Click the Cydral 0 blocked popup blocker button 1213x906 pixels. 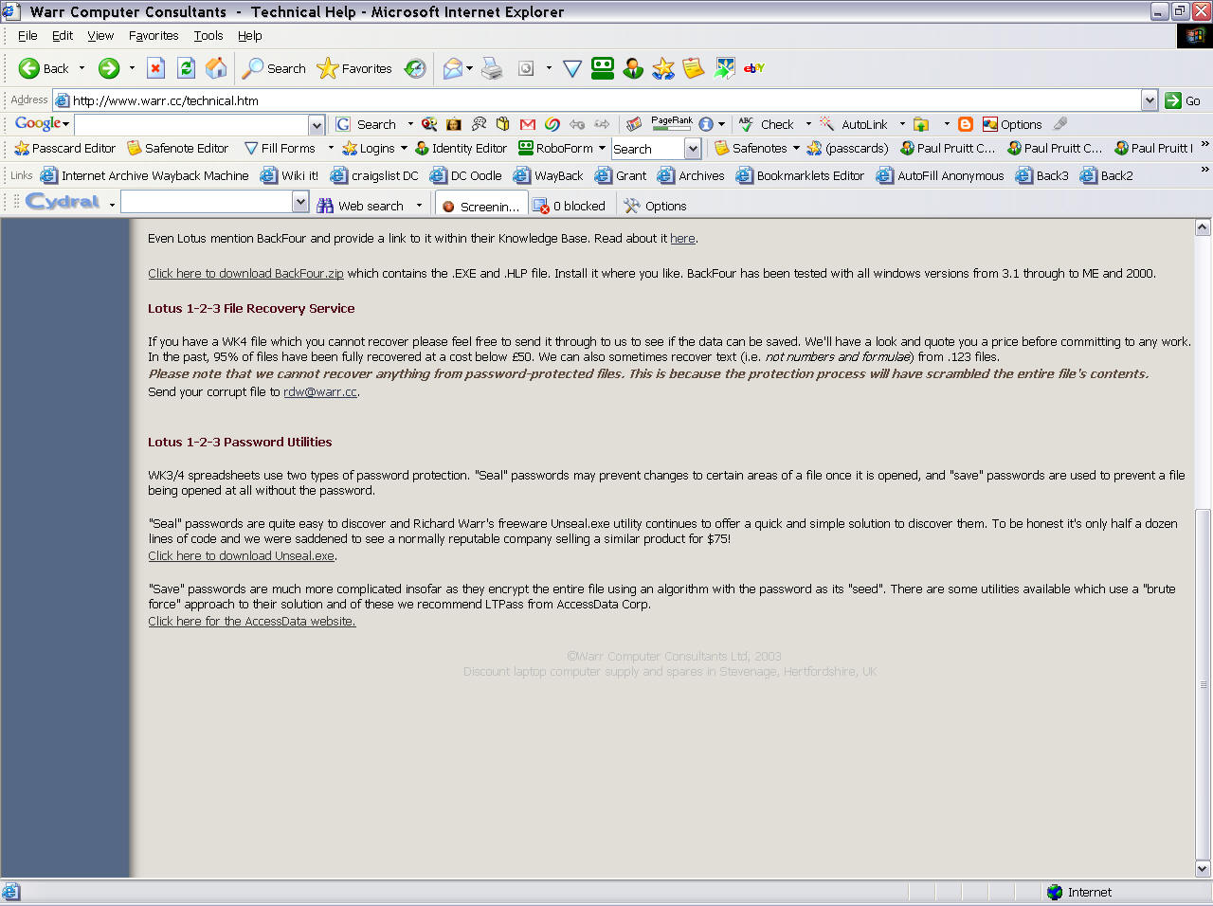pos(569,206)
